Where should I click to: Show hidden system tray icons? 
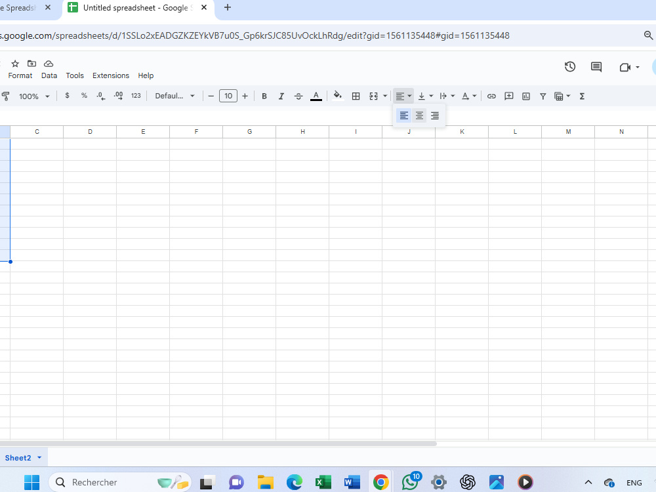[x=588, y=482]
